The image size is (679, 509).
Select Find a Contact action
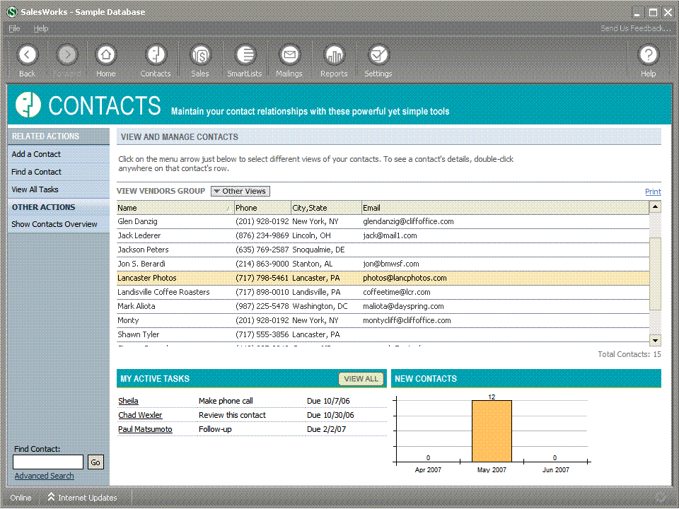[x=36, y=172]
